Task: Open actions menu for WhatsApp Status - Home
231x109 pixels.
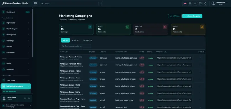Action: (x=200, y=86)
